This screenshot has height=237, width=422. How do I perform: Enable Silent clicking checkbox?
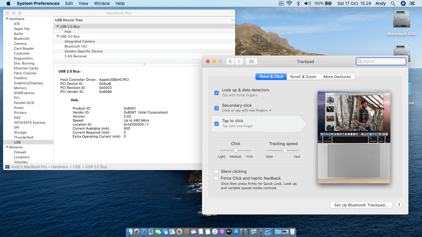coord(217,172)
